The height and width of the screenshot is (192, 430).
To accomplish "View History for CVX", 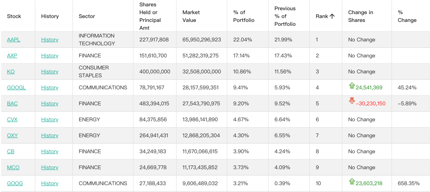I will [50, 119].
